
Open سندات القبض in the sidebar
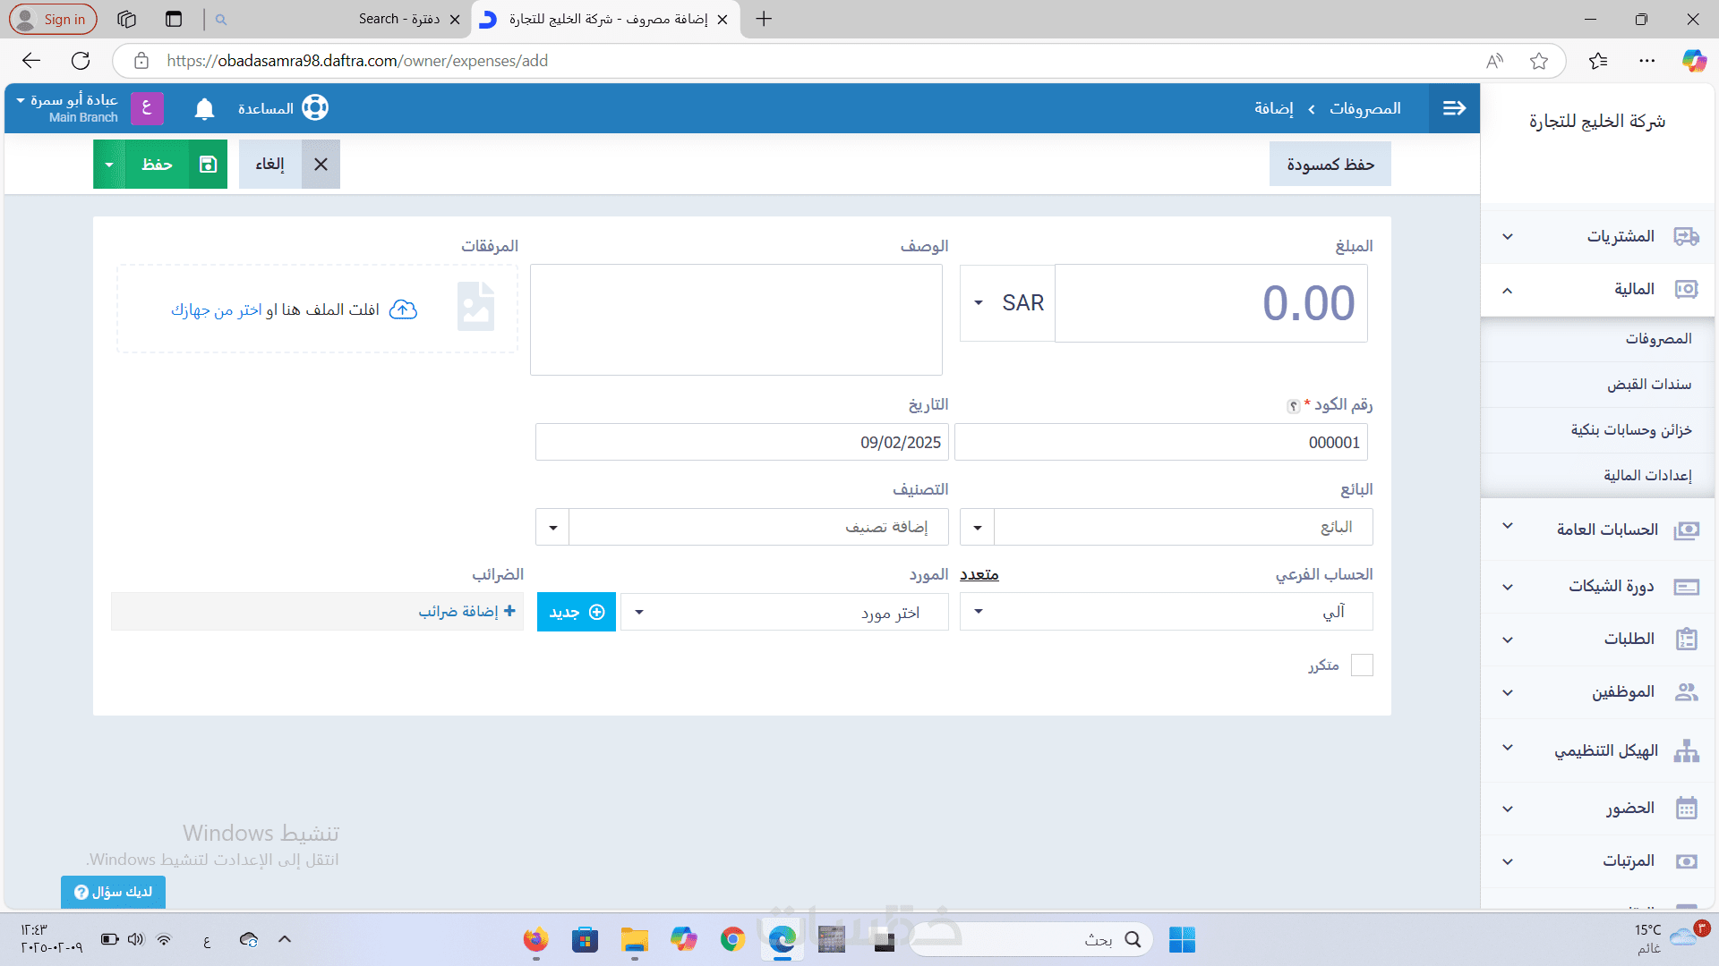[1648, 384]
